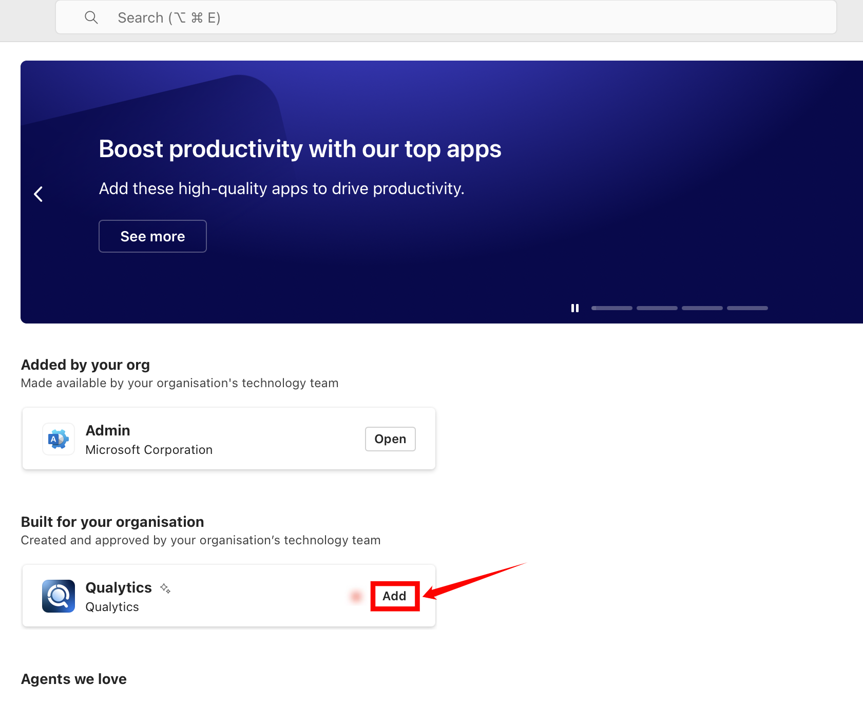Pause the banner carousel autoplay

tap(574, 308)
